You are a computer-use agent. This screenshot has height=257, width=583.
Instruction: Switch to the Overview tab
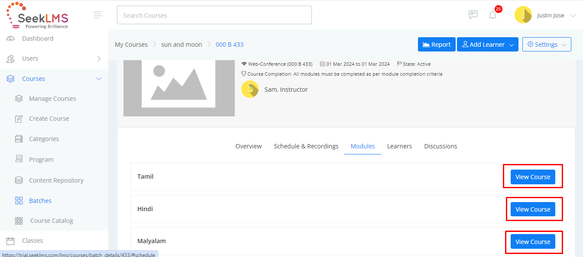249,146
